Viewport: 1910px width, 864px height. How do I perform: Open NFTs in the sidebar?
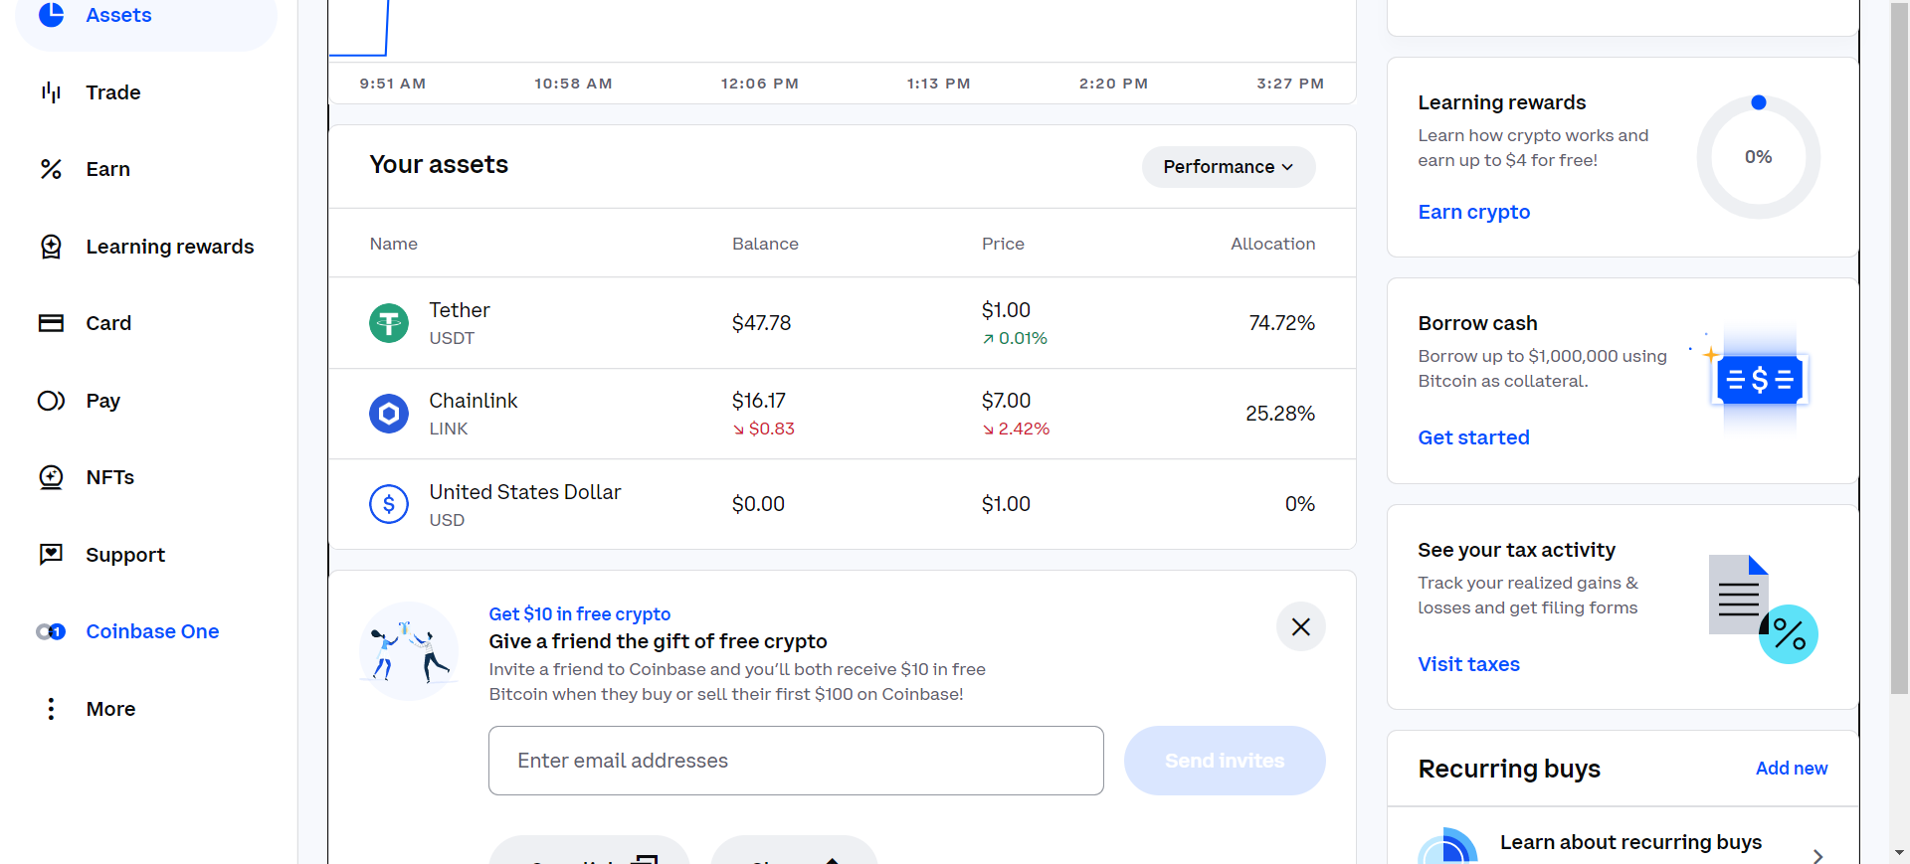point(109,477)
